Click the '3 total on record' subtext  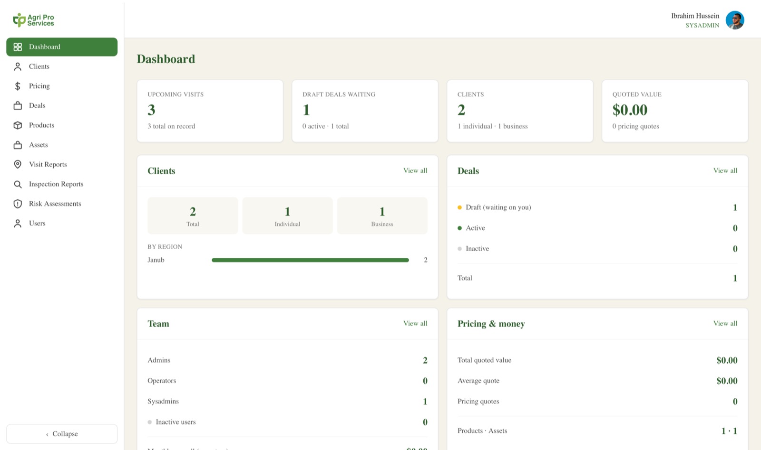point(171,126)
